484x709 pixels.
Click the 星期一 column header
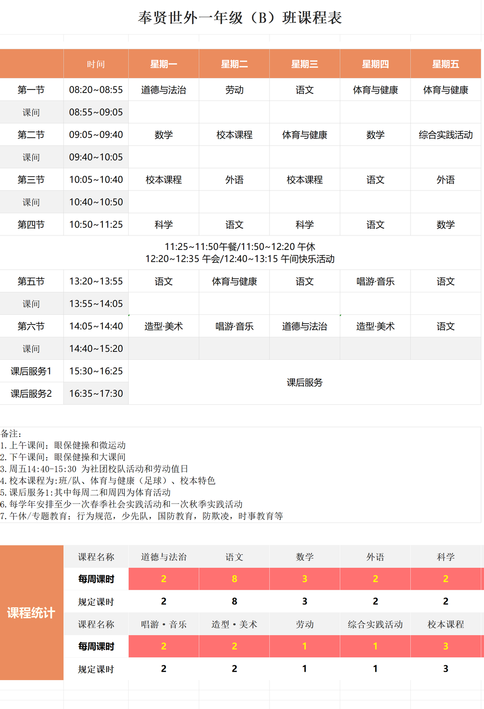pyautogui.click(x=163, y=64)
